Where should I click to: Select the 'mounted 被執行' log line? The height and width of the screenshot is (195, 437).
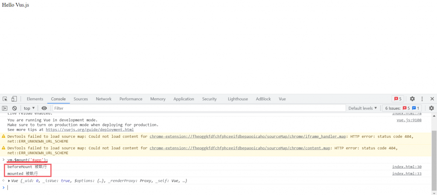click(23, 174)
